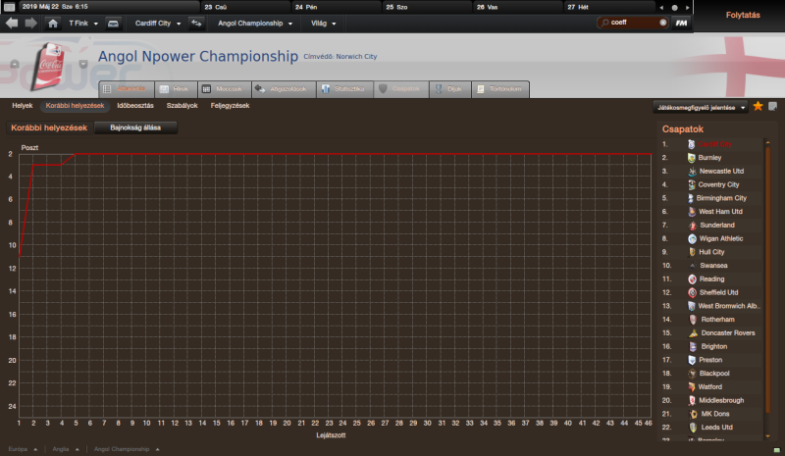
Task: Click the search field containing coeff
Action: pos(632,22)
